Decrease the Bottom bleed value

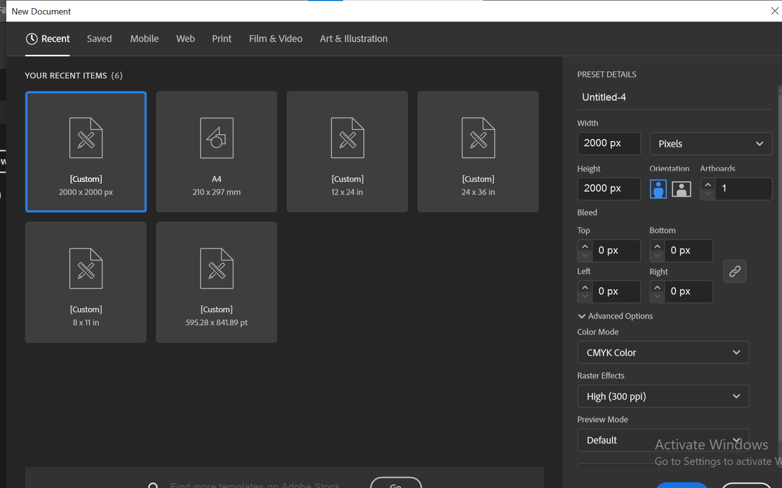[657, 256]
